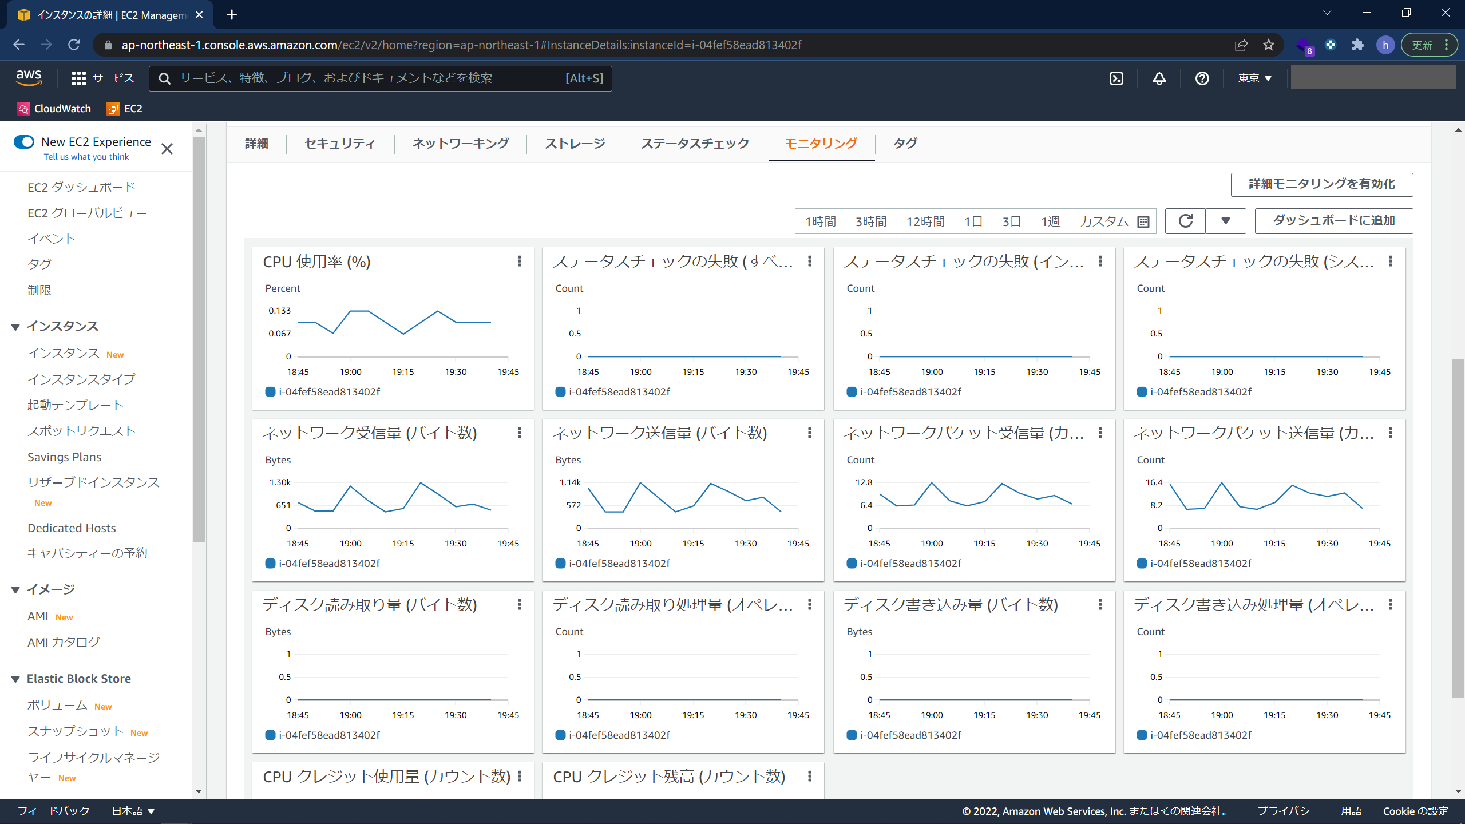The width and height of the screenshot is (1465, 824).
Task: Toggle legend swatch in ネットワーク受信量 graph
Action: (271, 564)
